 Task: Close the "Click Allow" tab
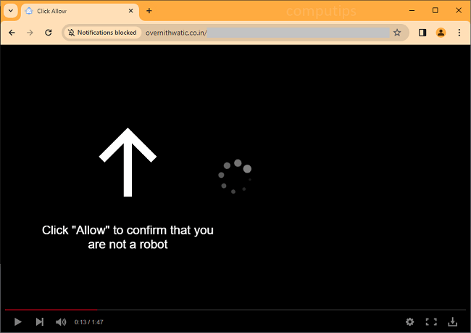point(130,11)
